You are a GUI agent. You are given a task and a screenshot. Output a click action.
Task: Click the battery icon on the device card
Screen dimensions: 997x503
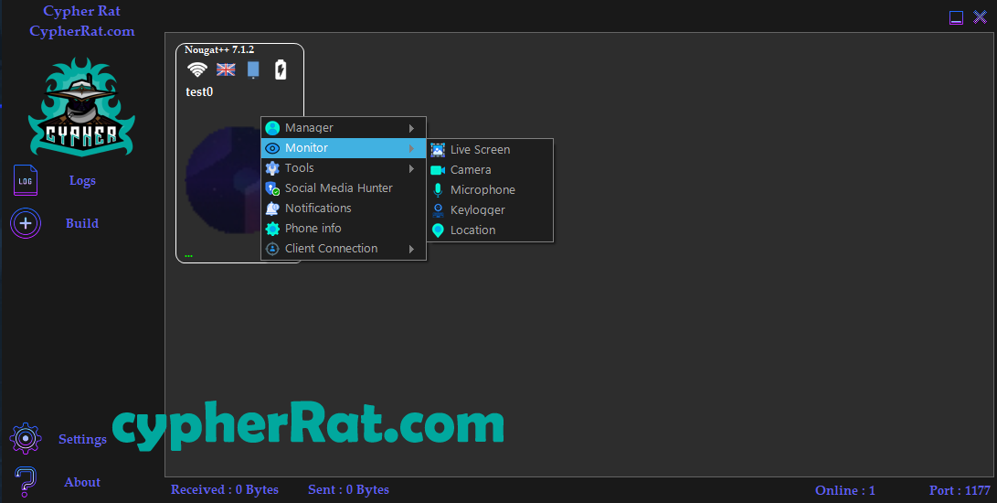[x=281, y=70]
